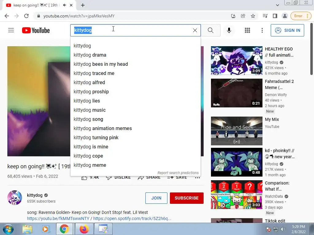
Task: Select the 'kittydog meme' suggestion
Action: pyautogui.click(x=135, y=165)
